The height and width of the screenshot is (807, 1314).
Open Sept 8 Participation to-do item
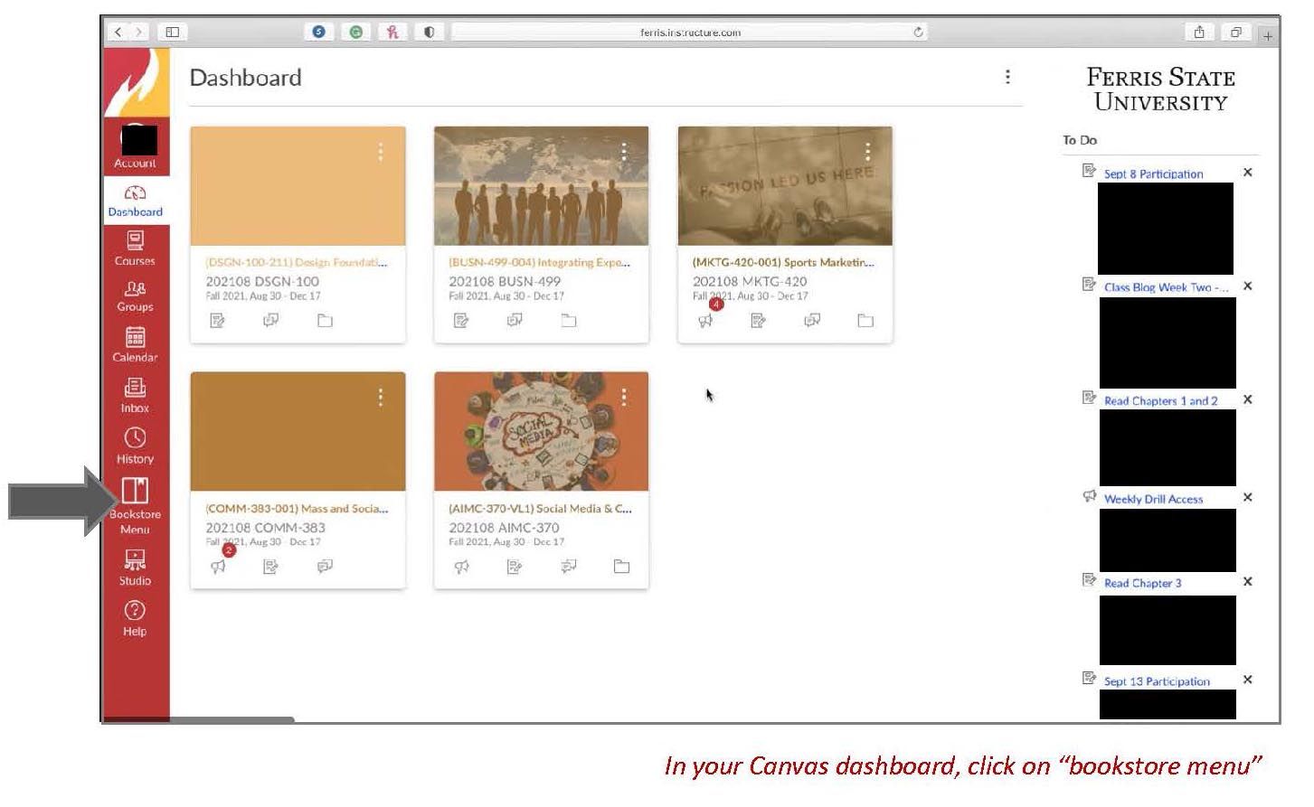1153,174
